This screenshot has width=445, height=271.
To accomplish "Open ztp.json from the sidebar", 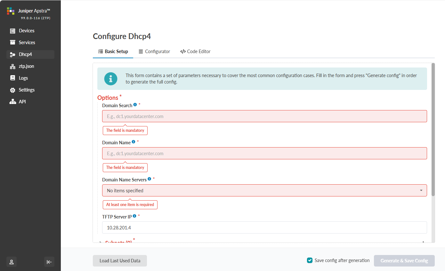I will [26, 66].
